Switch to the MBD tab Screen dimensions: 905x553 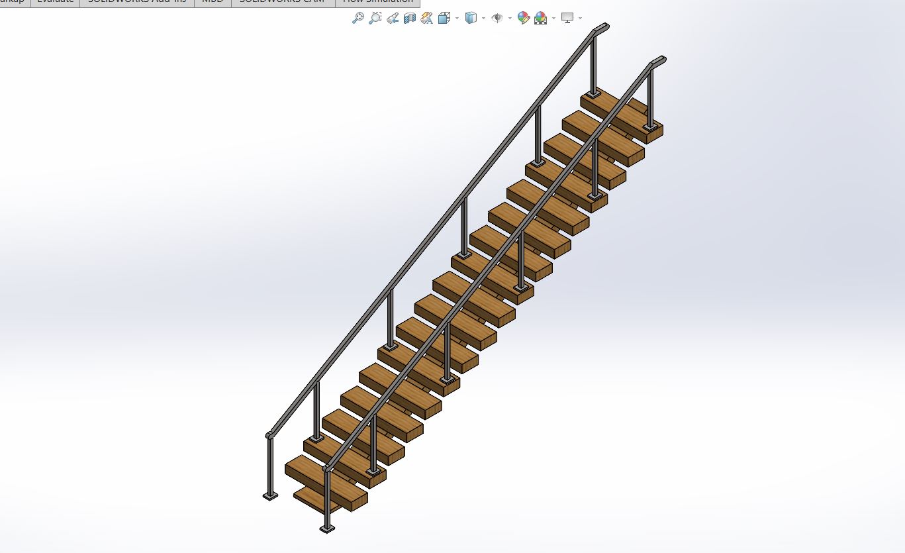coord(213,3)
